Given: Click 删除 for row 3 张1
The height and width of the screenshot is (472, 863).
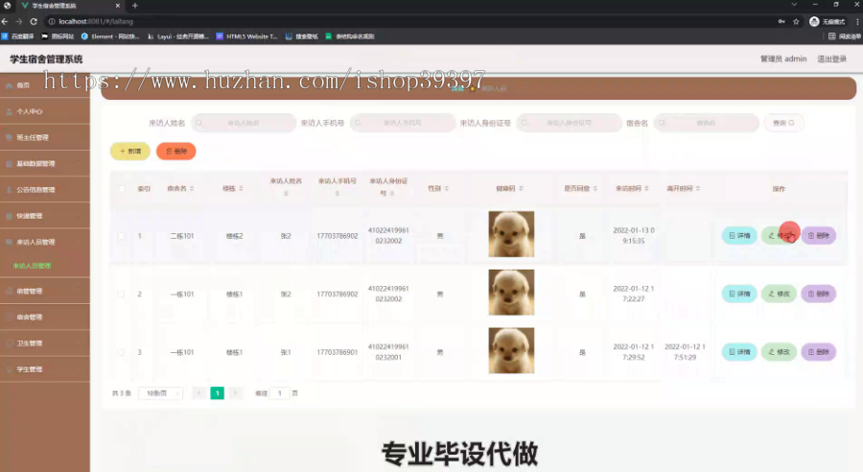Looking at the screenshot, I should [819, 352].
